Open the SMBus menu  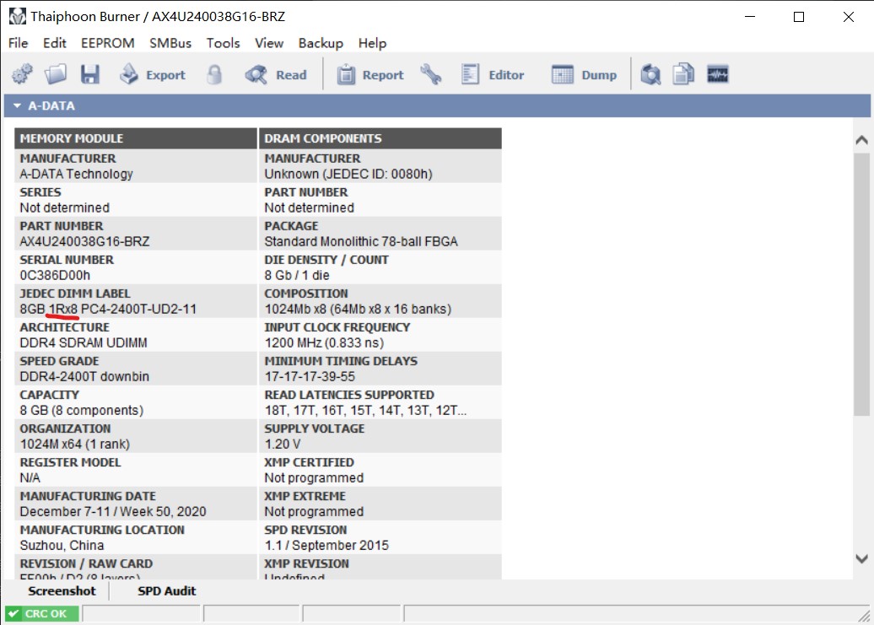(170, 43)
